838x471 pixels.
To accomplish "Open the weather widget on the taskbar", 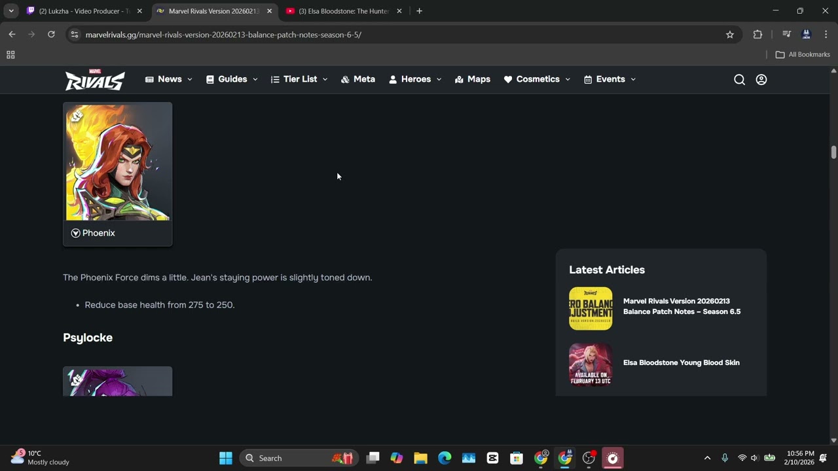I will 39,457.
